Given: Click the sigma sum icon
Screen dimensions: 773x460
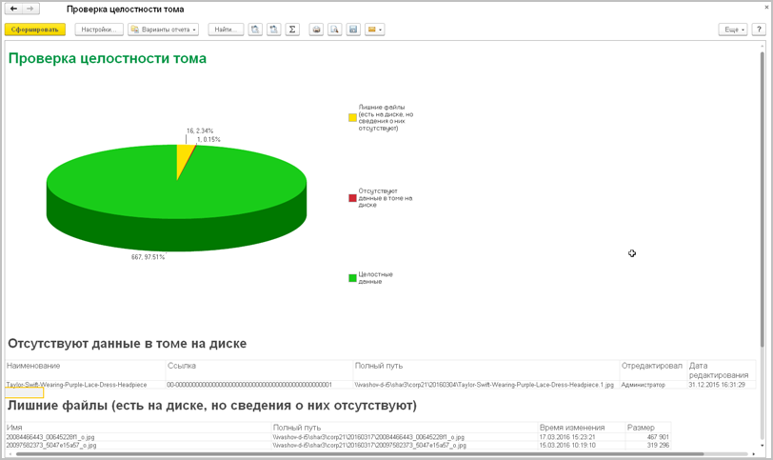Looking at the screenshot, I should pyautogui.click(x=292, y=30).
